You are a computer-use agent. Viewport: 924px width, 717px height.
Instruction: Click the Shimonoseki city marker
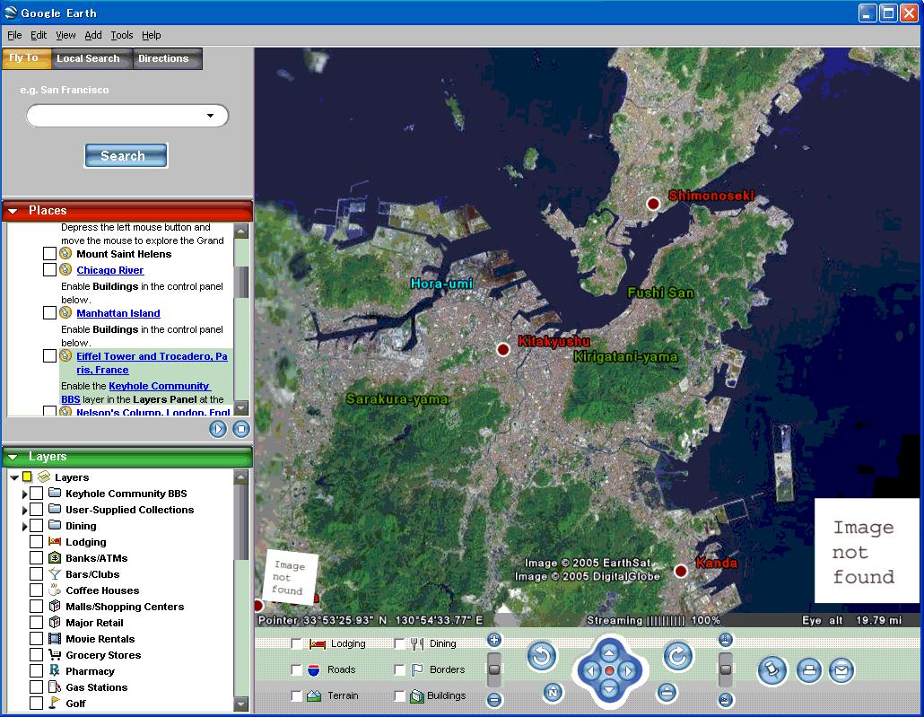pyautogui.click(x=653, y=204)
